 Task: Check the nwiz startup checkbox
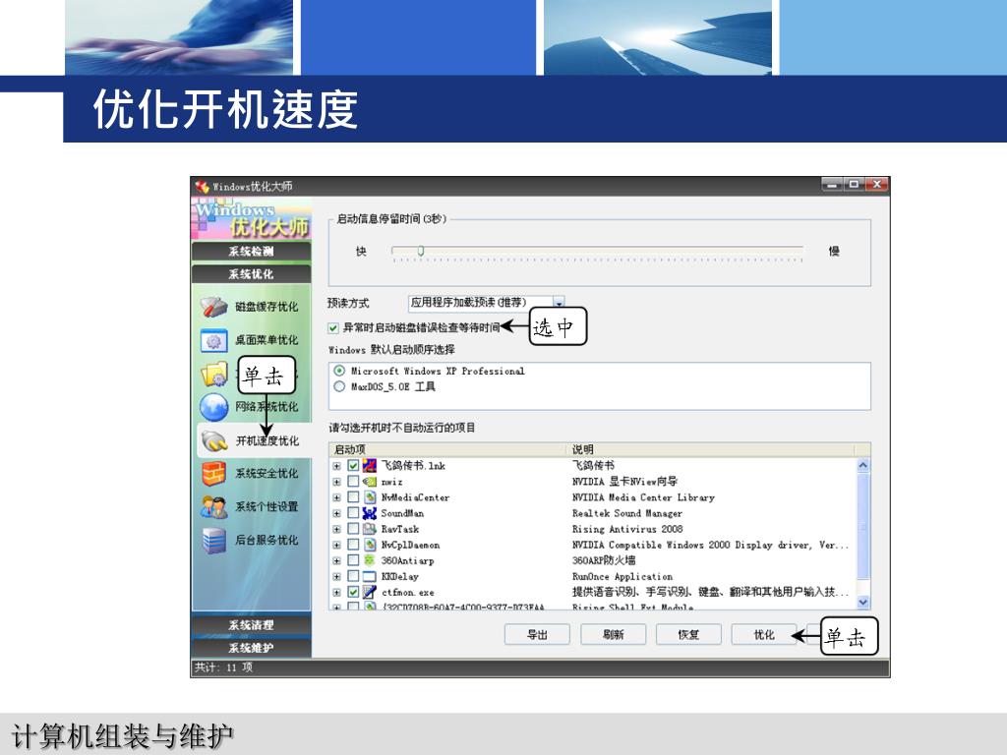click(x=353, y=482)
